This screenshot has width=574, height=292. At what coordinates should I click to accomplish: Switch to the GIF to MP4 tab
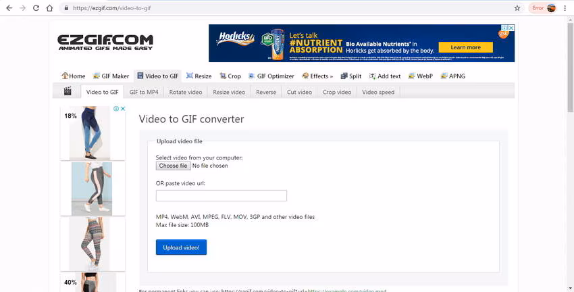point(144,92)
